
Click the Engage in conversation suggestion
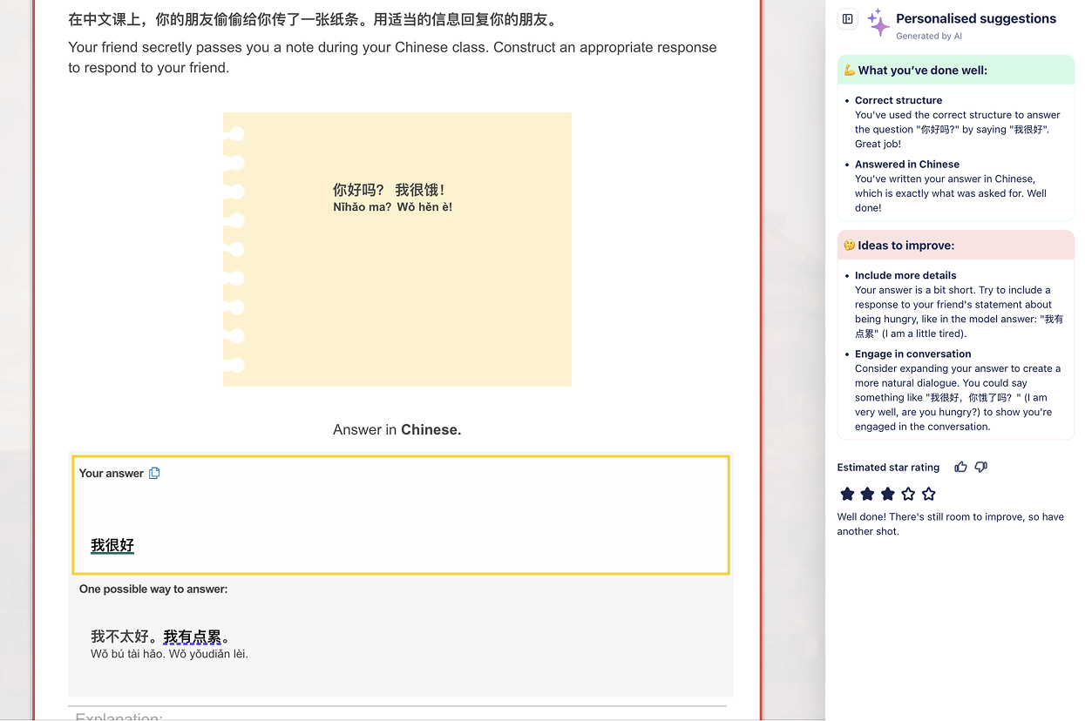click(x=912, y=354)
